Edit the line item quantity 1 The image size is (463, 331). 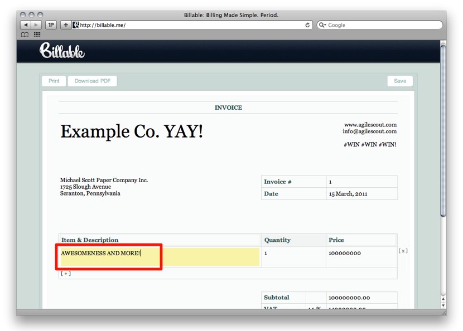(x=293, y=257)
